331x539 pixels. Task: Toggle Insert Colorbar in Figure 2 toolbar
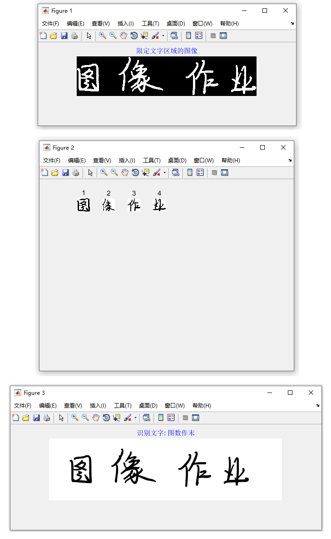[190, 172]
